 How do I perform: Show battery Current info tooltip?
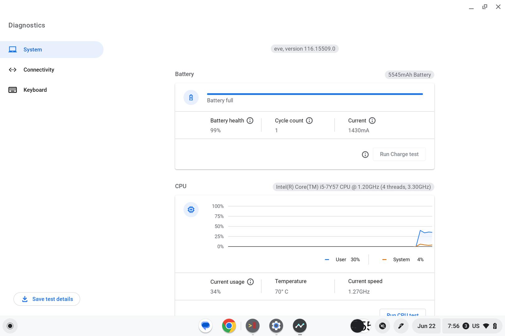(x=372, y=120)
